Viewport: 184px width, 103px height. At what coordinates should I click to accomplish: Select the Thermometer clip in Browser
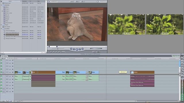click(9, 23)
